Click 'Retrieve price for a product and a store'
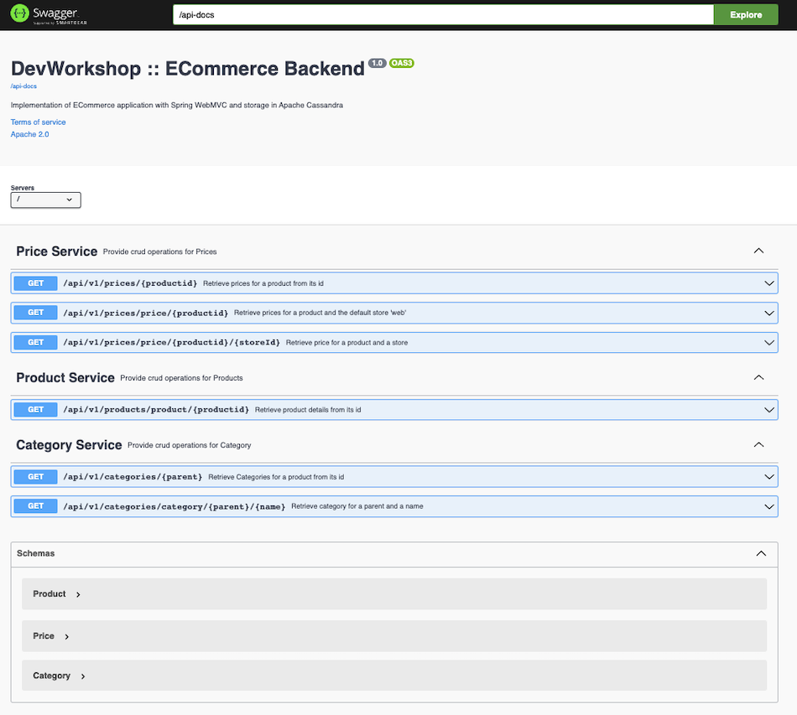This screenshot has height=715, width=797. coord(346,343)
